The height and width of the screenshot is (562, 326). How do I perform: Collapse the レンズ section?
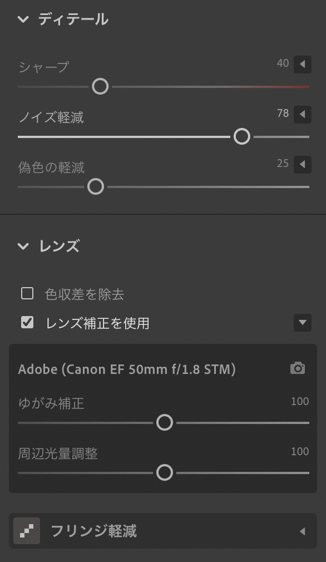coord(22,246)
